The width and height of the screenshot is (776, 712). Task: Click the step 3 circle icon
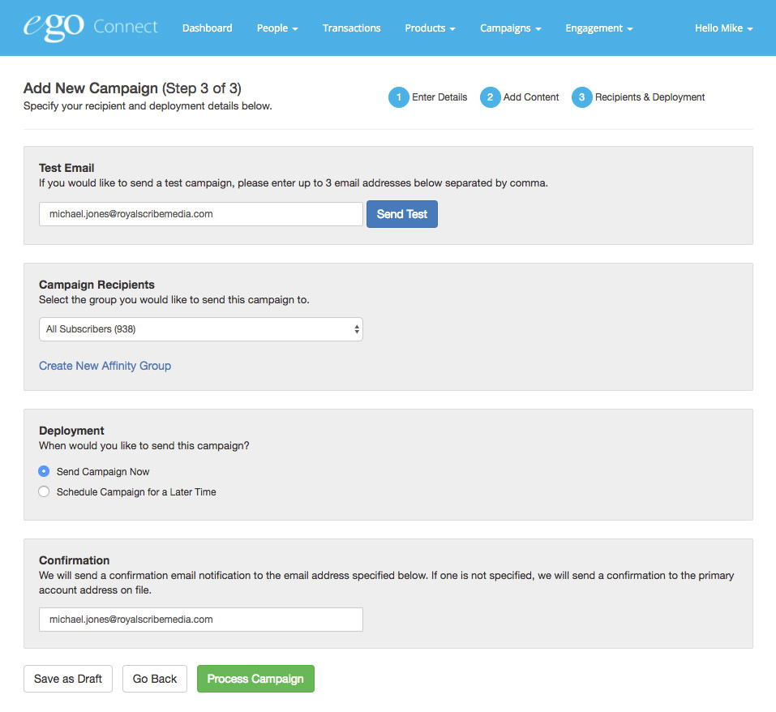point(581,97)
